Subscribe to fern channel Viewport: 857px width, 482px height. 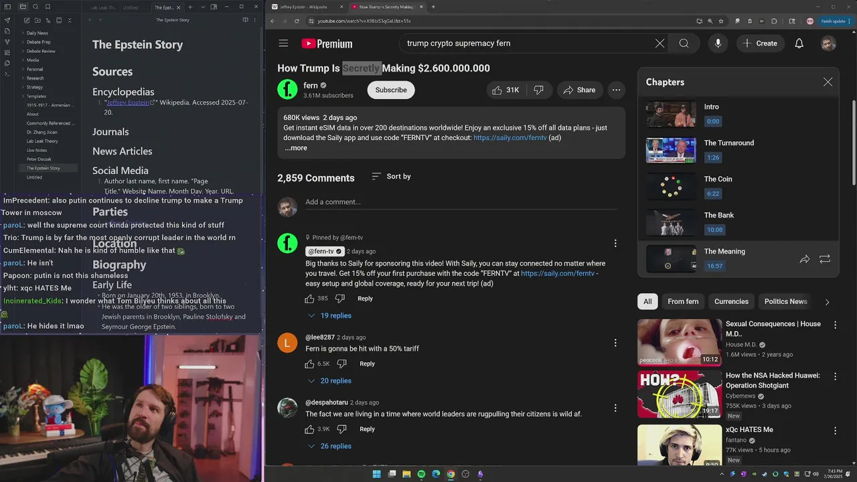[391, 90]
